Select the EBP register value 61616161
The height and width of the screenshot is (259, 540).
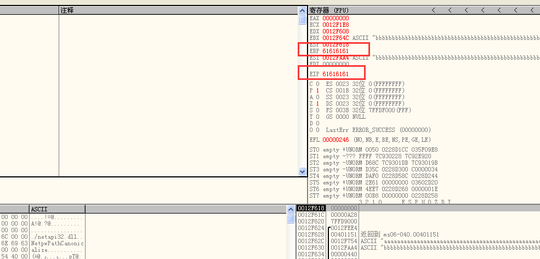336,51
